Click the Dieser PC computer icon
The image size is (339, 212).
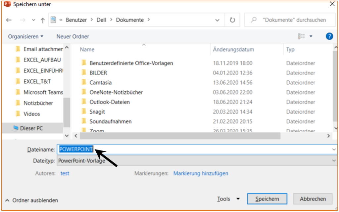(x=15, y=128)
